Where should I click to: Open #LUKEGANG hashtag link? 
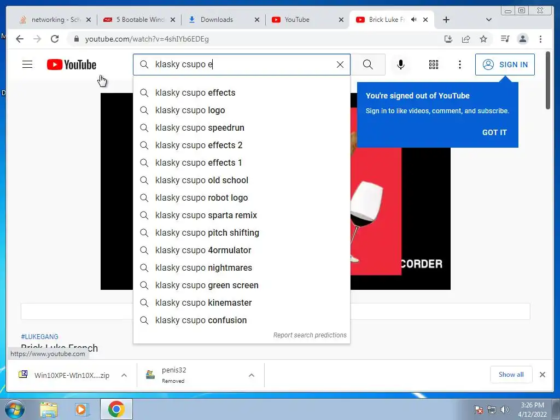tap(39, 337)
